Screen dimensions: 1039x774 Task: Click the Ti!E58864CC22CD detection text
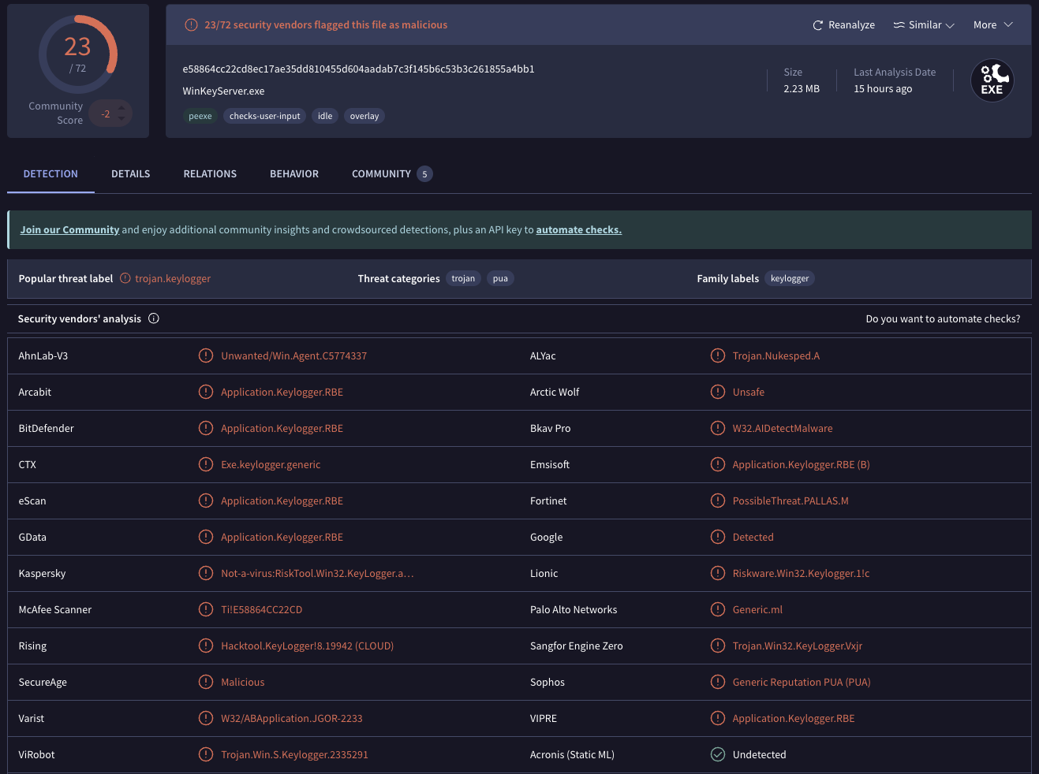pyautogui.click(x=262, y=610)
